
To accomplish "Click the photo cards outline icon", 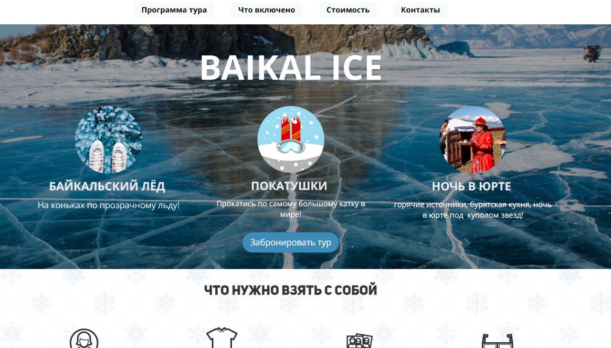I will point(359,340).
